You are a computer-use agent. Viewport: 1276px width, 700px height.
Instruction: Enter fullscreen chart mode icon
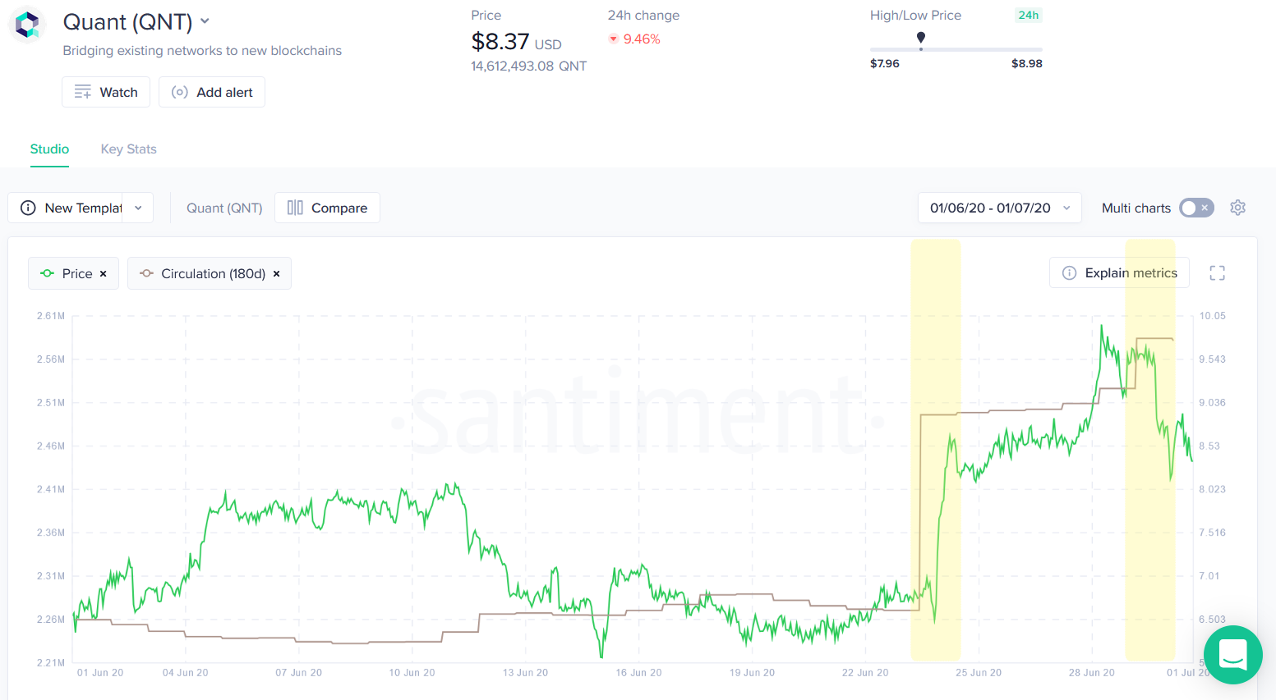[x=1217, y=273]
